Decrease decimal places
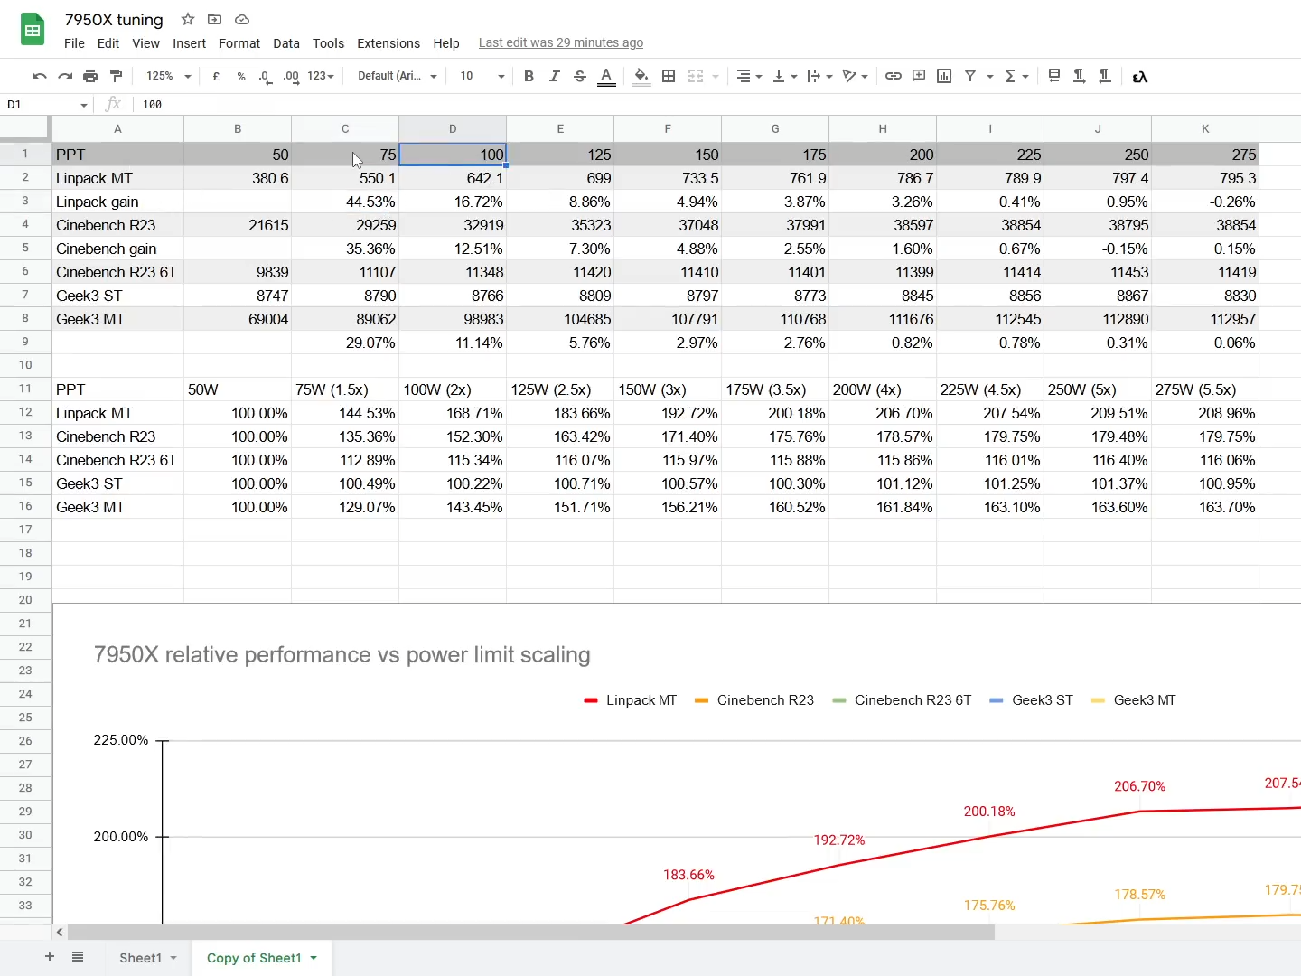The width and height of the screenshot is (1301, 976). (265, 77)
